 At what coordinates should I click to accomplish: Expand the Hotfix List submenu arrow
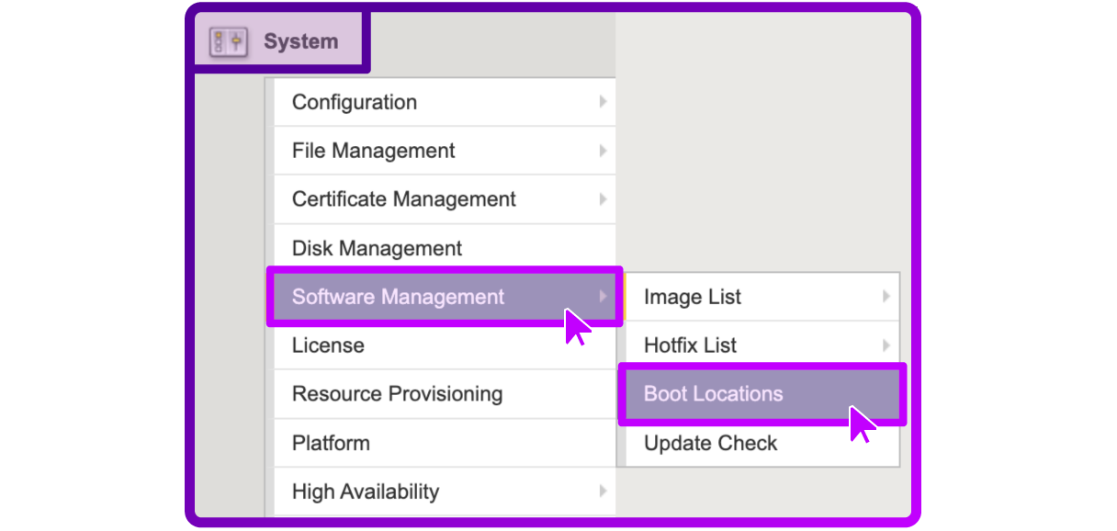pyautogui.click(x=885, y=345)
